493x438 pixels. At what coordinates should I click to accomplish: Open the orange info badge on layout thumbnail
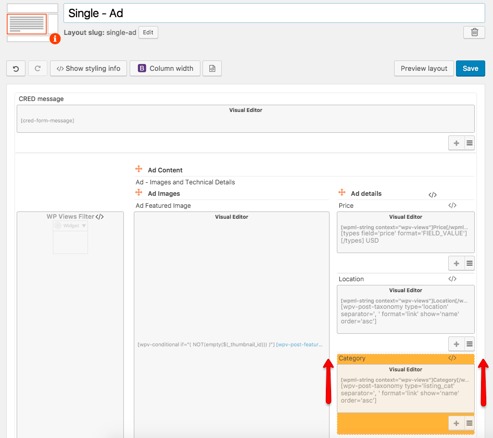(55, 39)
